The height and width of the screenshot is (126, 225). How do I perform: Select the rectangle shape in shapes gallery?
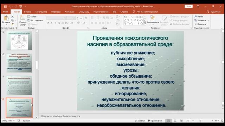pyautogui.click(x=135, y=17)
